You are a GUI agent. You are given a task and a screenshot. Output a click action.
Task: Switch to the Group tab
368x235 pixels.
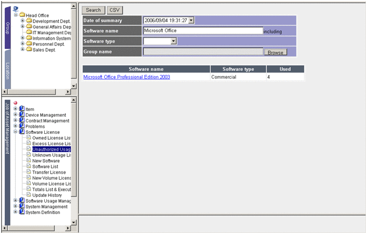click(8, 27)
